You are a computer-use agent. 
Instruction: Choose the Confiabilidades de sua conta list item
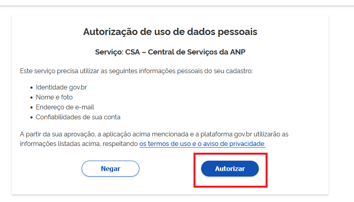tap(78, 117)
